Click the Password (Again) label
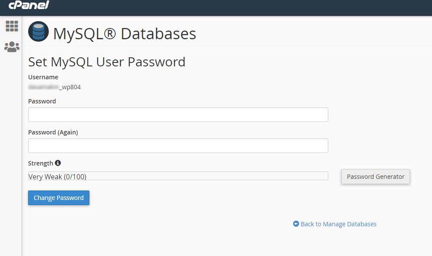The width and height of the screenshot is (432, 256). click(53, 133)
